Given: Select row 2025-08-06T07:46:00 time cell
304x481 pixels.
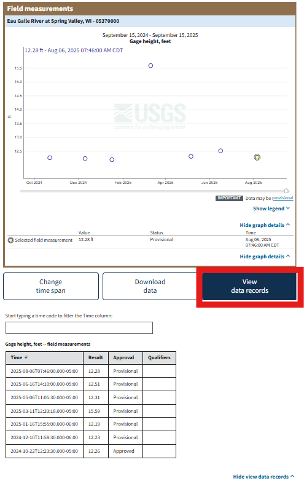Looking at the screenshot, I should point(44,371).
